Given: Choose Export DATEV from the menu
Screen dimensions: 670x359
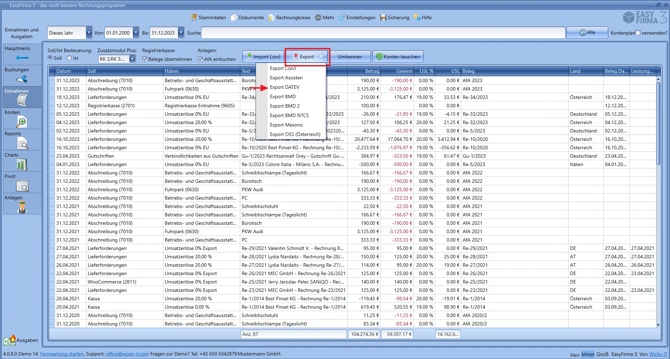Looking at the screenshot, I should point(284,87).
